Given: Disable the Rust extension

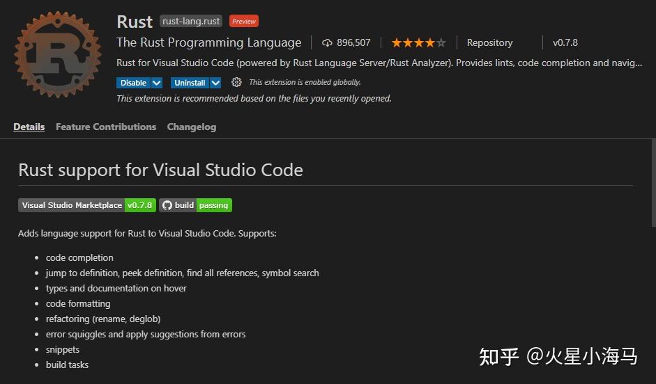Looking at the screenshot, I should [133, 83].
